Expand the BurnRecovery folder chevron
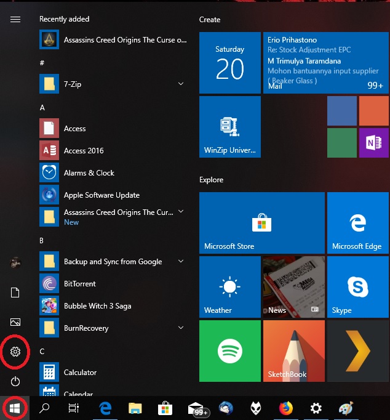390x420 pixels. tap(181, 328)
